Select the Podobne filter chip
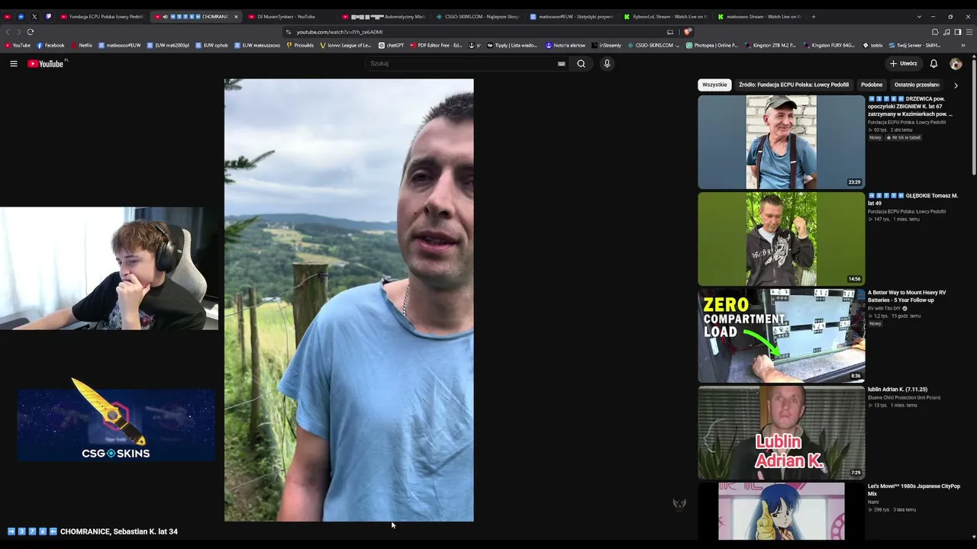This screenshot has height=549, width=977. click(872, 85)
